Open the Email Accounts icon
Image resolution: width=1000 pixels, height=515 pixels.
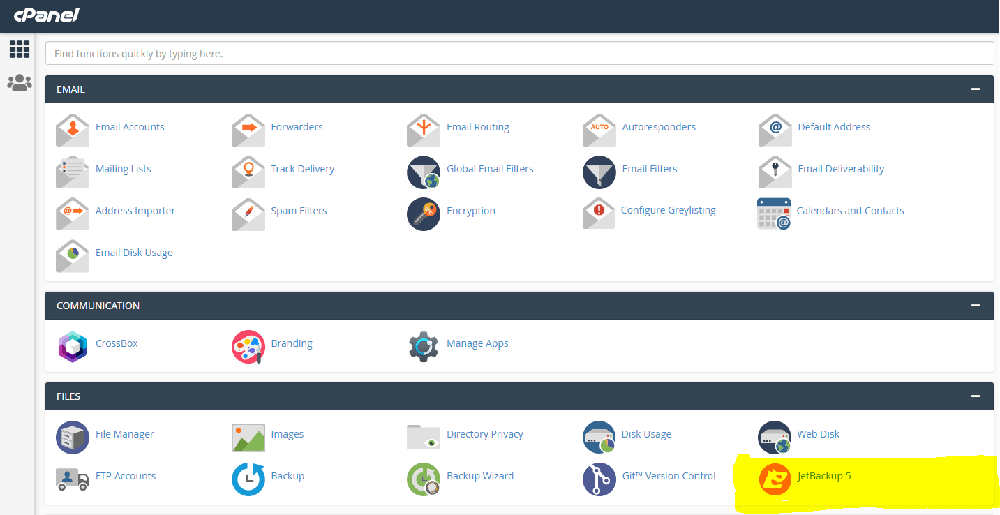pos(73,130)
